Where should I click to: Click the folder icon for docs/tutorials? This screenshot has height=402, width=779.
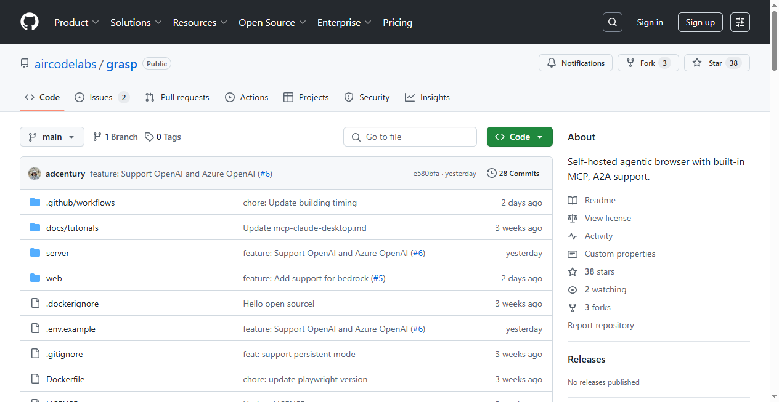pyautogui.click(x=35, y=228)
